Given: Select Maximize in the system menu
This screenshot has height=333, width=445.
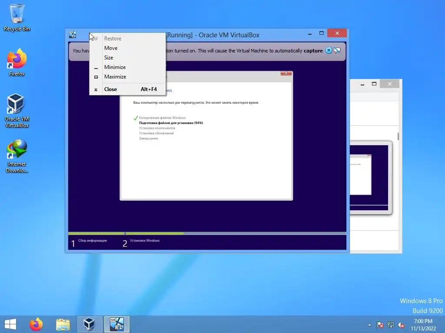Looking at the screenshot, I should 127,77.
